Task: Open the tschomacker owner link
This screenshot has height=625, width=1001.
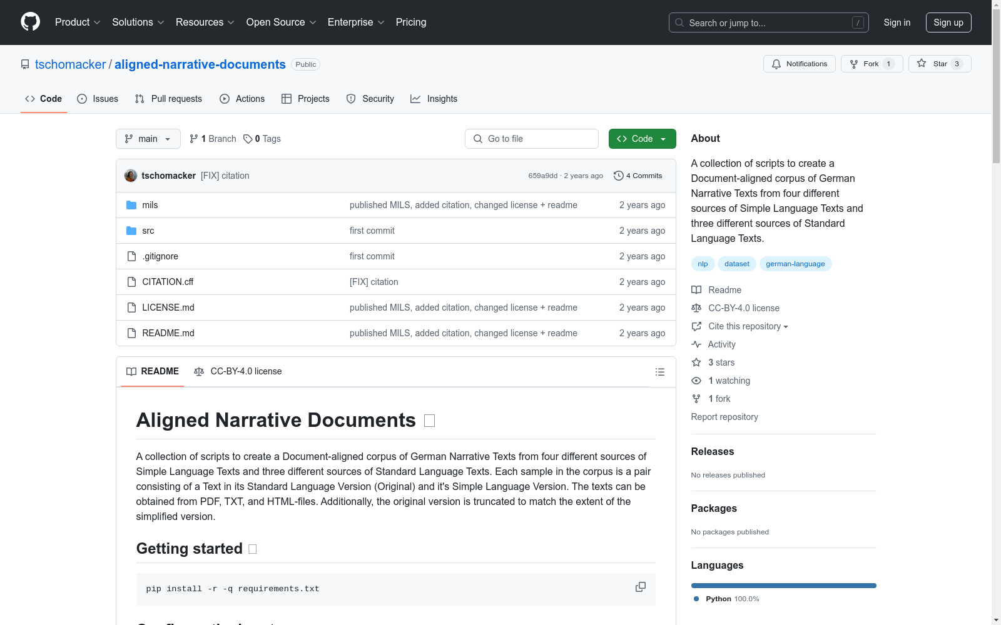Action: (x=71, y=64)
